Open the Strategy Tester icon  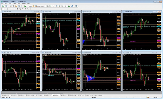(x=22, y=6)
